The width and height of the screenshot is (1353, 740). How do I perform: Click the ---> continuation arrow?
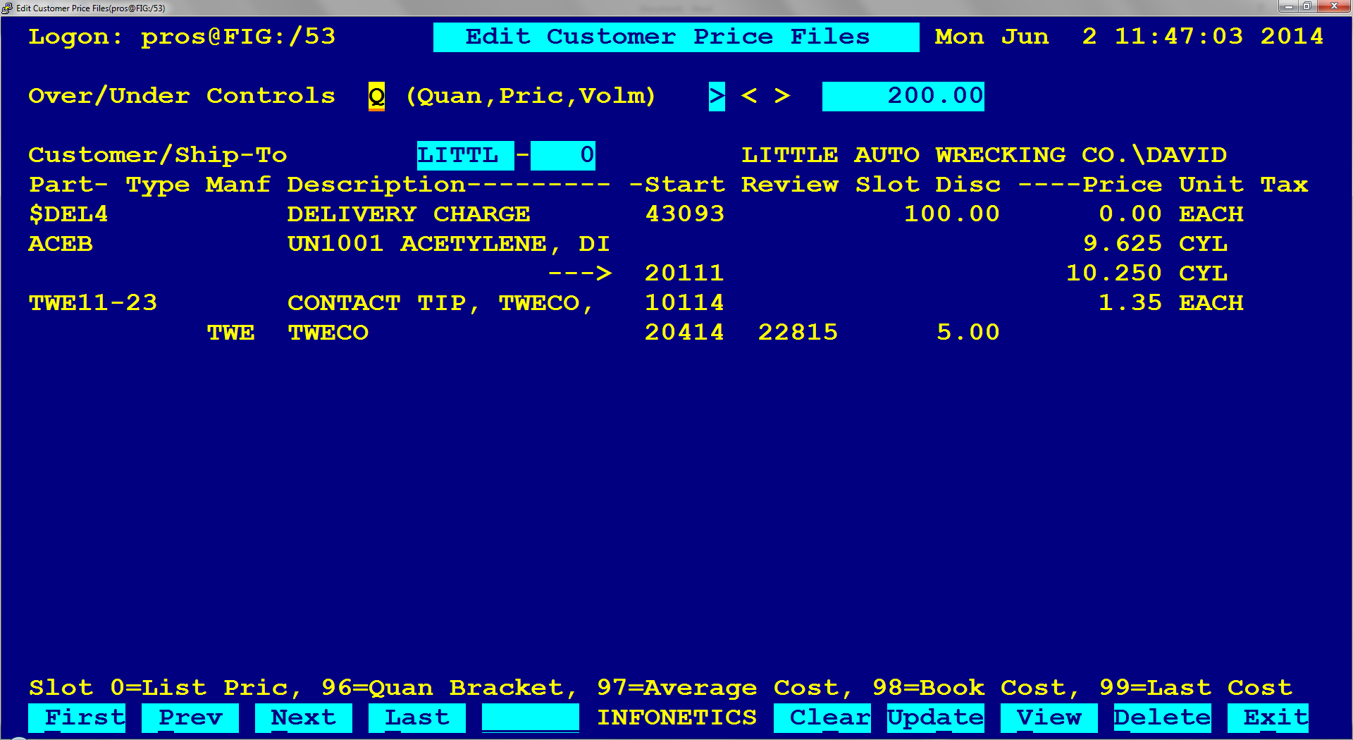(579, 273)
